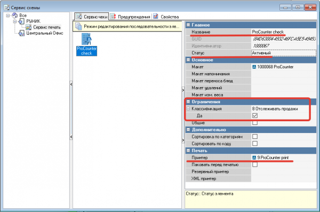
Task: Click the Сервис-чеки tab icon
Action: coord(79,17)
